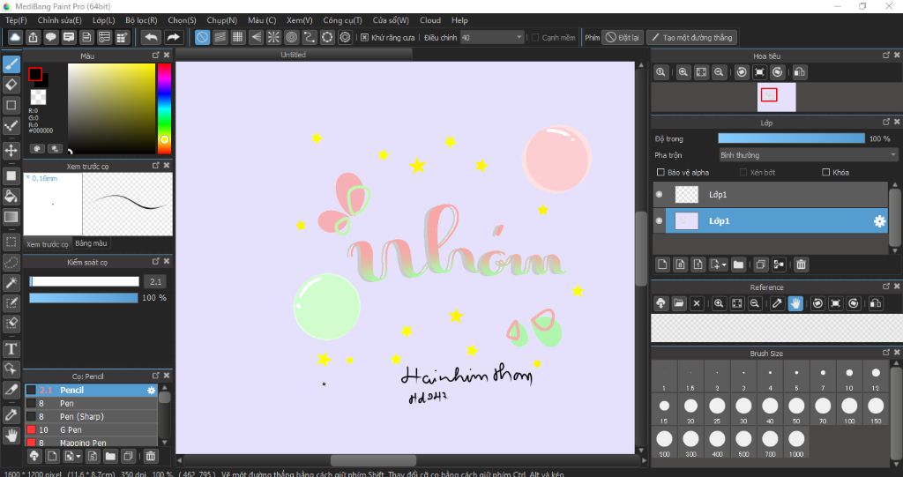
Task: Click the Độ trong opacity slider
Action: point(791,138)
